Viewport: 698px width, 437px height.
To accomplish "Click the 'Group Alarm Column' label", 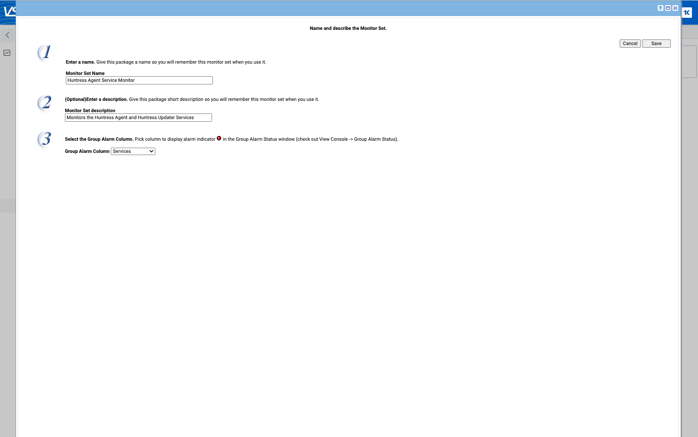I will click(87, 151).
